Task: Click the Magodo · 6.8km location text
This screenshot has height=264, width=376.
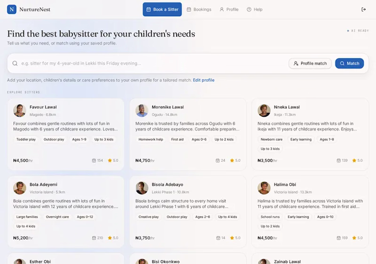Action: pyautogui.click(x=43, y=114)
